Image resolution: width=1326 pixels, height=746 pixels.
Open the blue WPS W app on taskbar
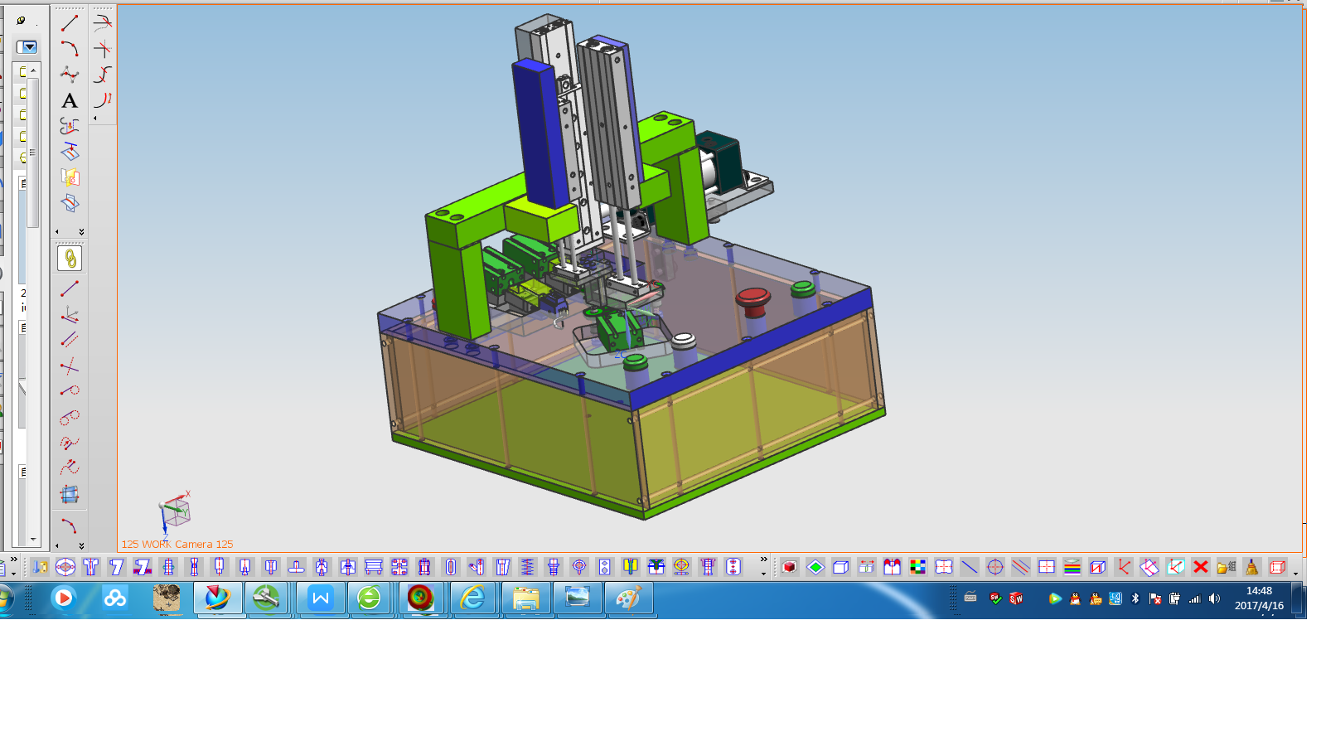pos(321,598)
